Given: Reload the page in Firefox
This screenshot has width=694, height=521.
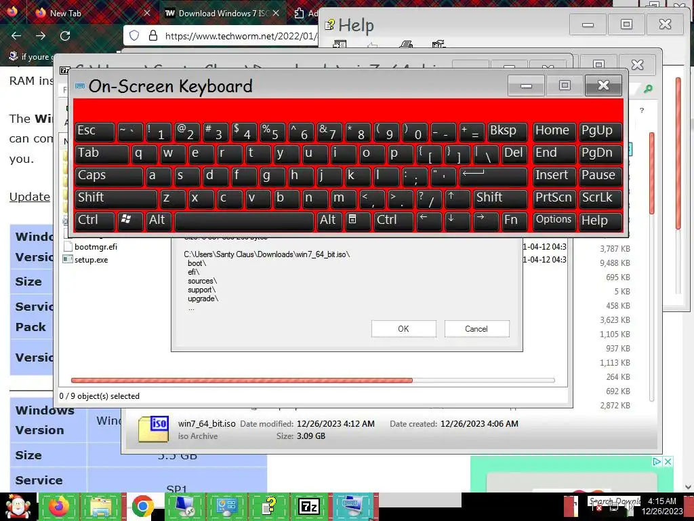Looking at the screenshot, I should [x=65, y=36].
